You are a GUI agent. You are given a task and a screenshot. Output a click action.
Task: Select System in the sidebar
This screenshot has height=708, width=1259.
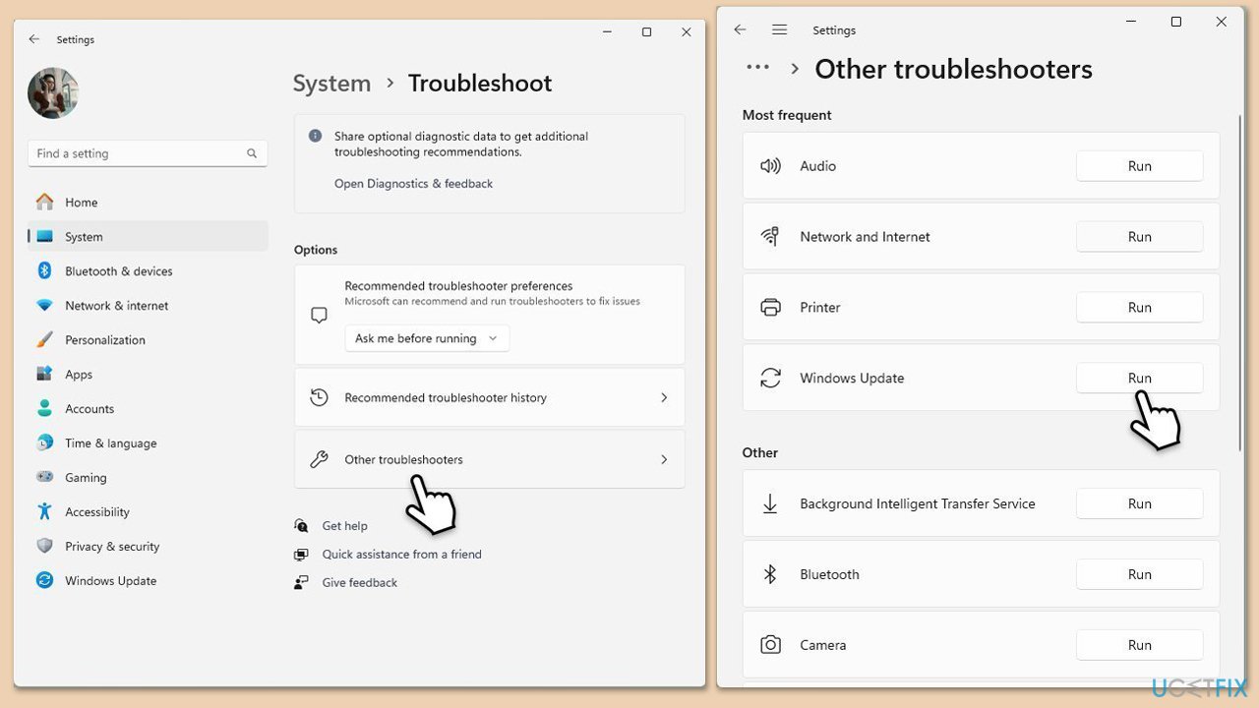click(x=148, y=237)
